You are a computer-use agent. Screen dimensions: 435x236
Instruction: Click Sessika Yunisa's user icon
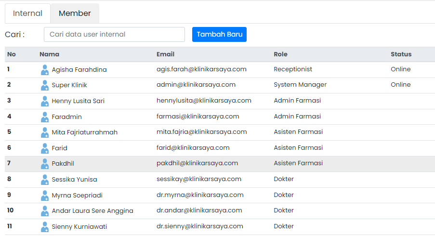45,180
